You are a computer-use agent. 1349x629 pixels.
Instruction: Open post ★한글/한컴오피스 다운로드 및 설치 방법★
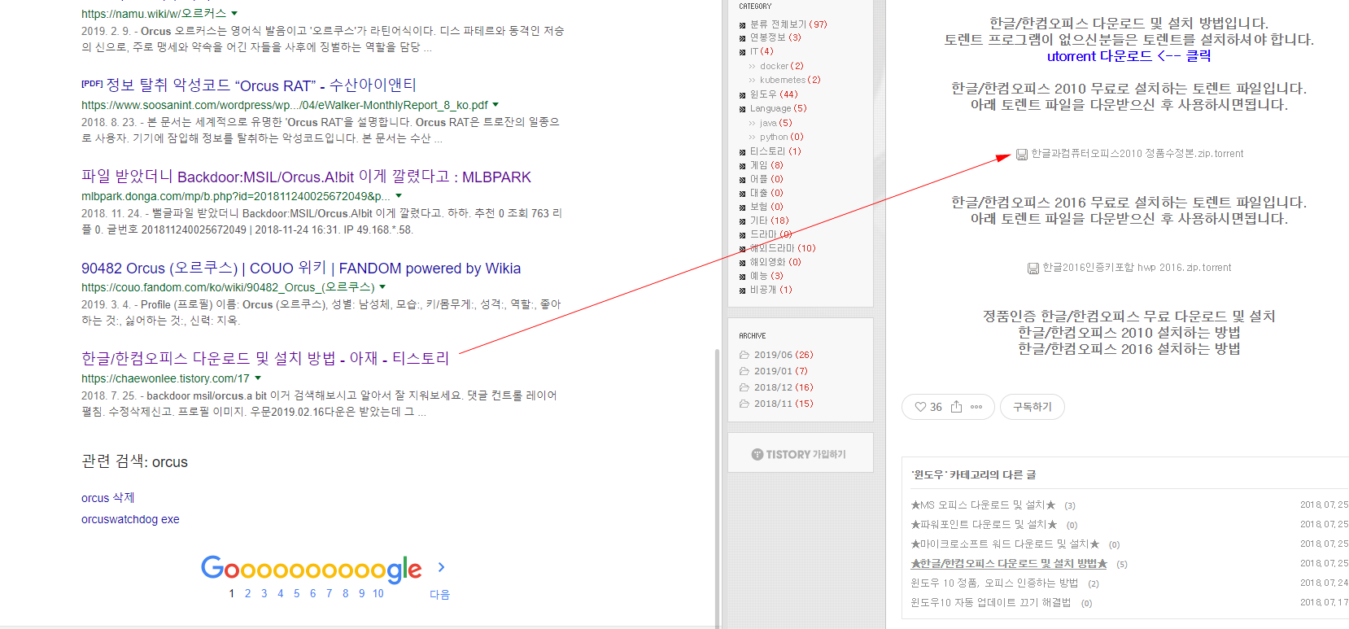[x=1009, y=564]
